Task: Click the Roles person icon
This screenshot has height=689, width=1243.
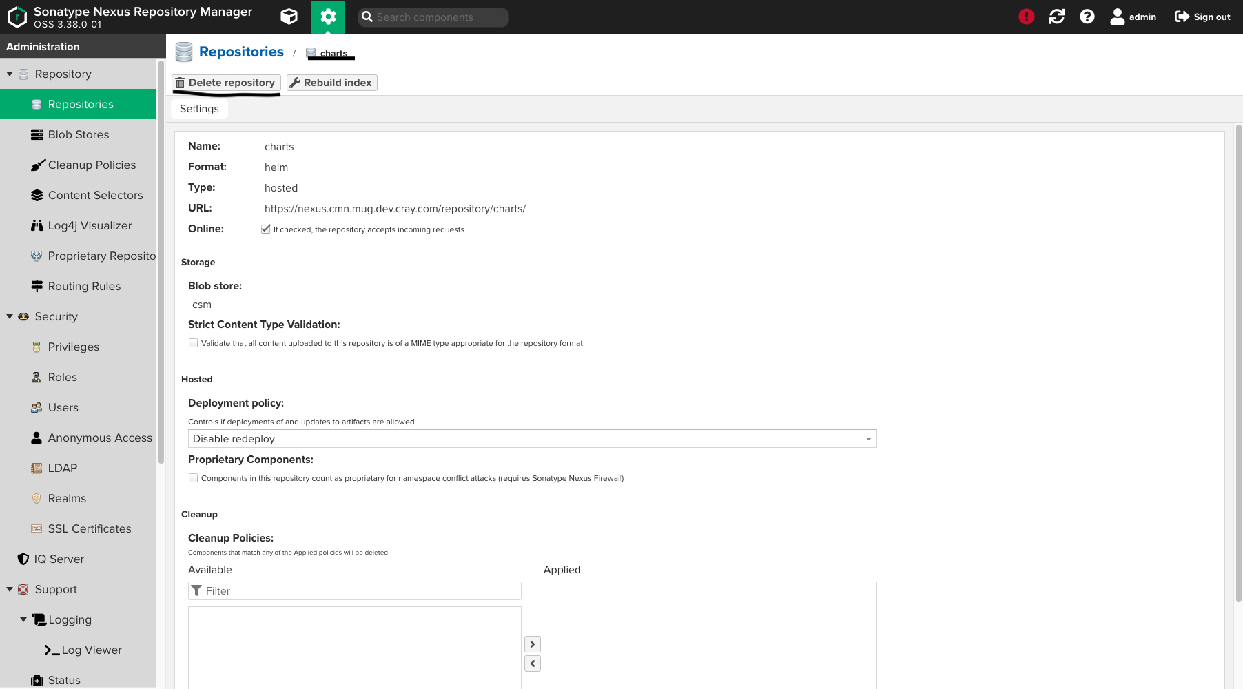Action: point(37,377)
